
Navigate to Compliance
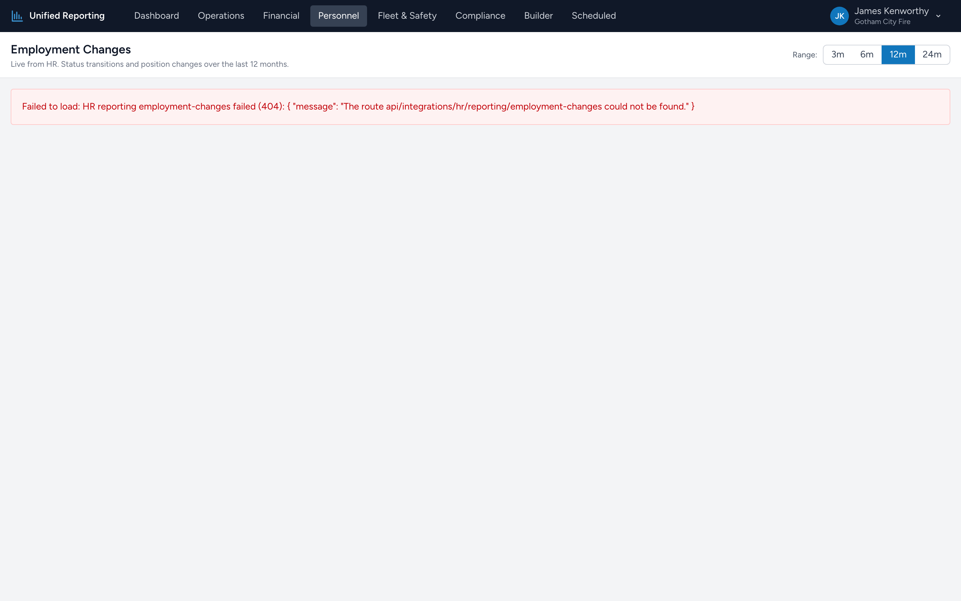pyautogui.click(x=480, y=16)
